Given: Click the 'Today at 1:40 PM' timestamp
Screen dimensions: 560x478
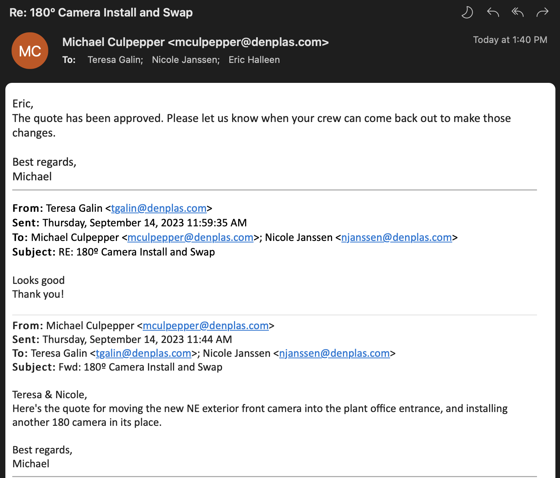Looking at the screenshot, I should (510, 40).
